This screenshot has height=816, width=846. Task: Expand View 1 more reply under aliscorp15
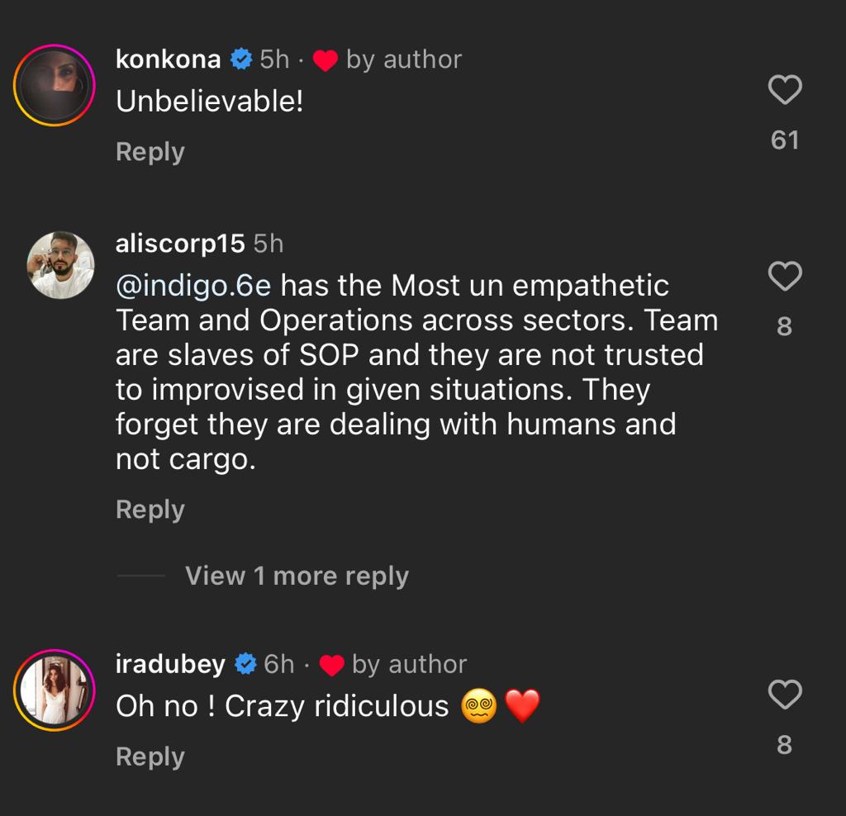coord(297,576)
